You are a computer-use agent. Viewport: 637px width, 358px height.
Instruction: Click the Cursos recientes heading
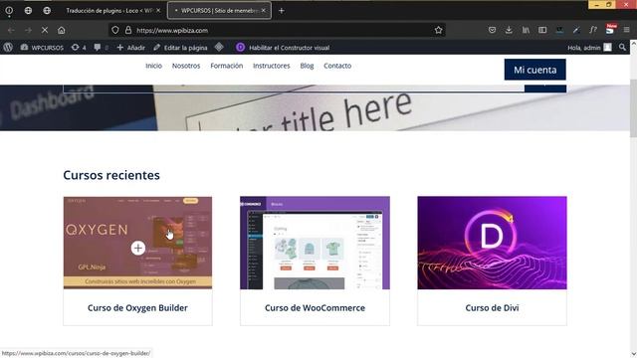(x=111, y=175)
